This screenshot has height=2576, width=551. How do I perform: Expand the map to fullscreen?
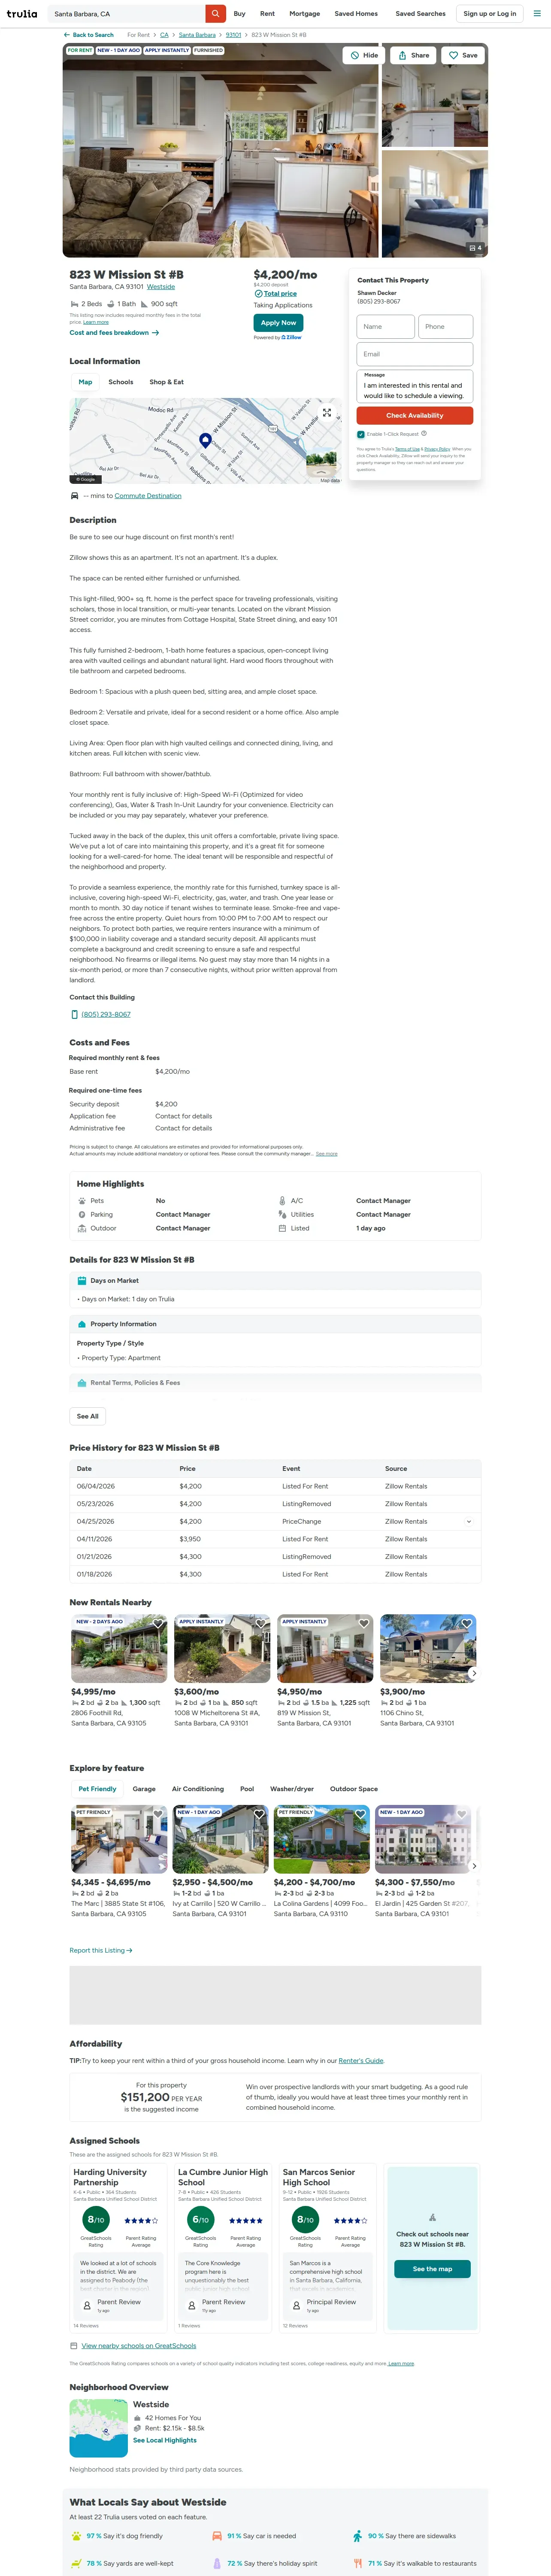pyautogui.click(x=327, y=412)
